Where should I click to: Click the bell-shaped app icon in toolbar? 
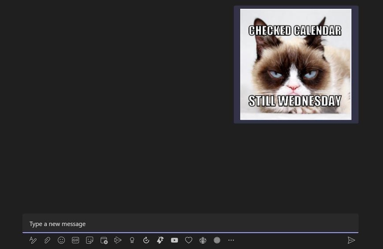click(160, 240)
